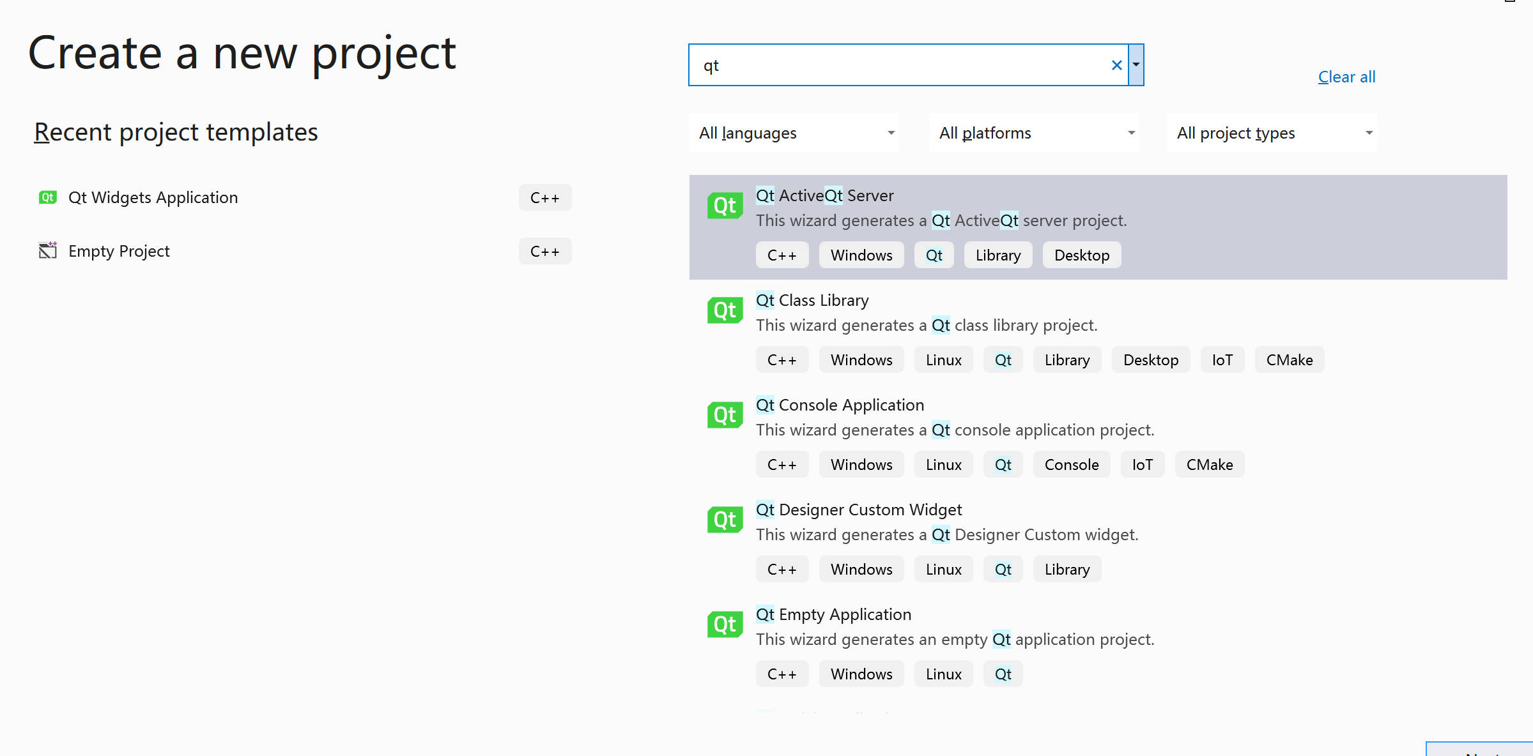Click the small Qt icon beside Qt Widgets Application
The image size is (1533, 756).
click(x=48, y=197)
